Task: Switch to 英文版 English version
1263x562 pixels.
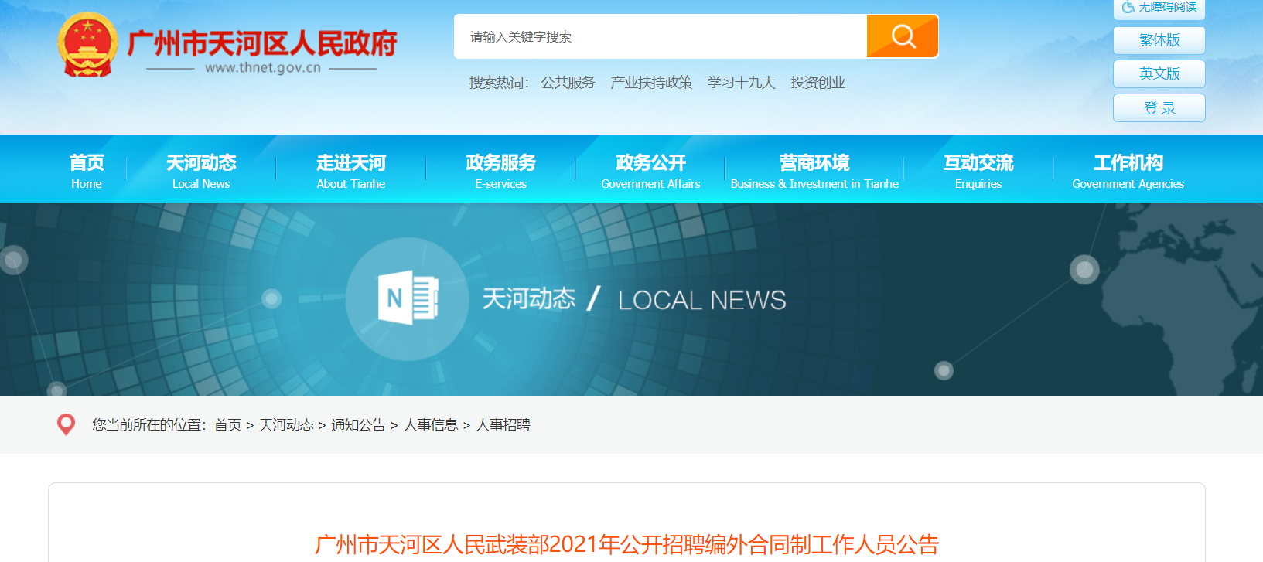Action: pyautogui.click(x=1159, y=73)
